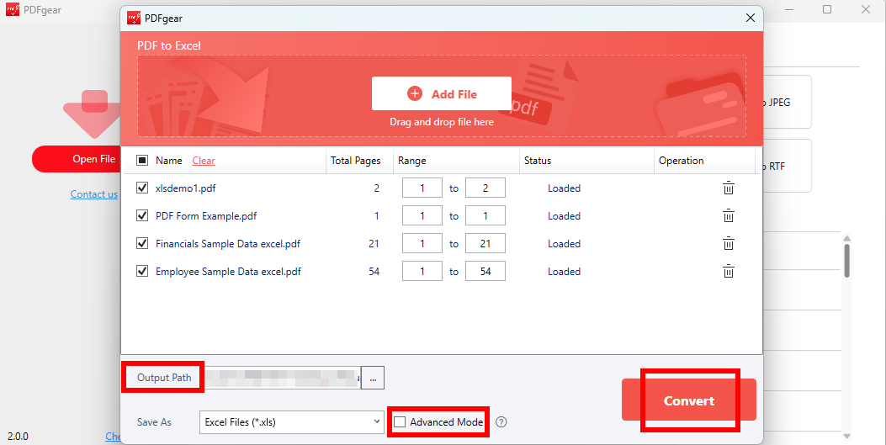The height and width of the screenshot is (445, 886).
Task: Click the main window vertical scrollbar thumb
Action: coord(847,260)
